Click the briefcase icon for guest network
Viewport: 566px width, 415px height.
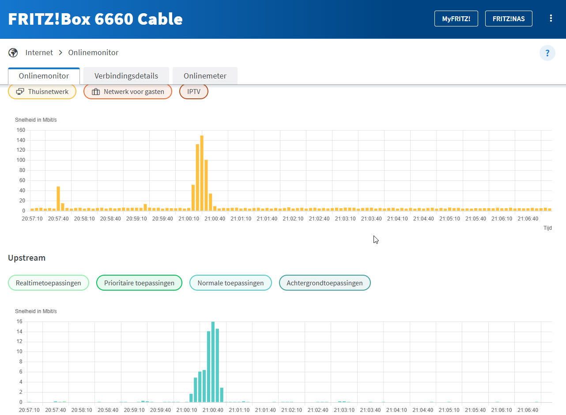pos(96,92)
